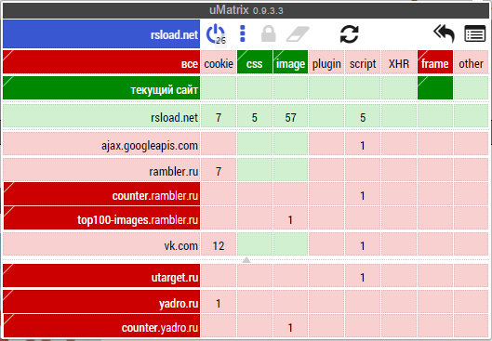Toggle the frame column header

pos(435,62)
